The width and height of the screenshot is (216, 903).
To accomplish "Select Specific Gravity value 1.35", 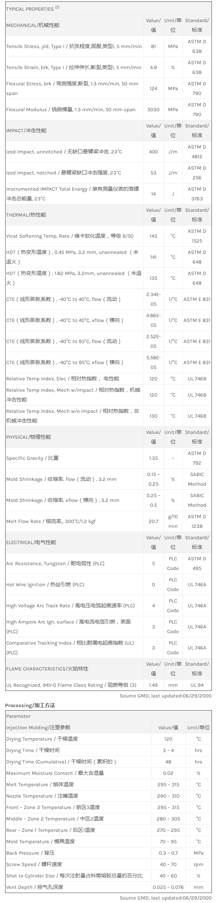I will [x=153, y=458].
